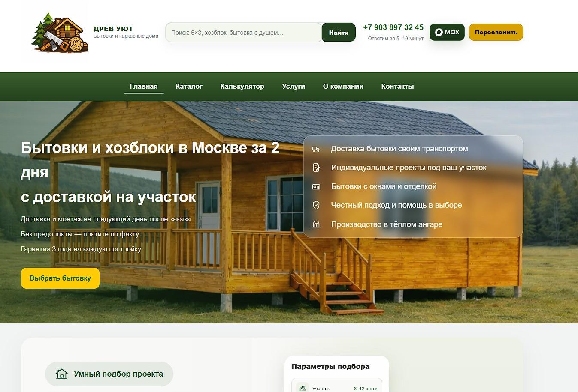Click the shield checkmark icon for honest approach

tap(317, 205)
